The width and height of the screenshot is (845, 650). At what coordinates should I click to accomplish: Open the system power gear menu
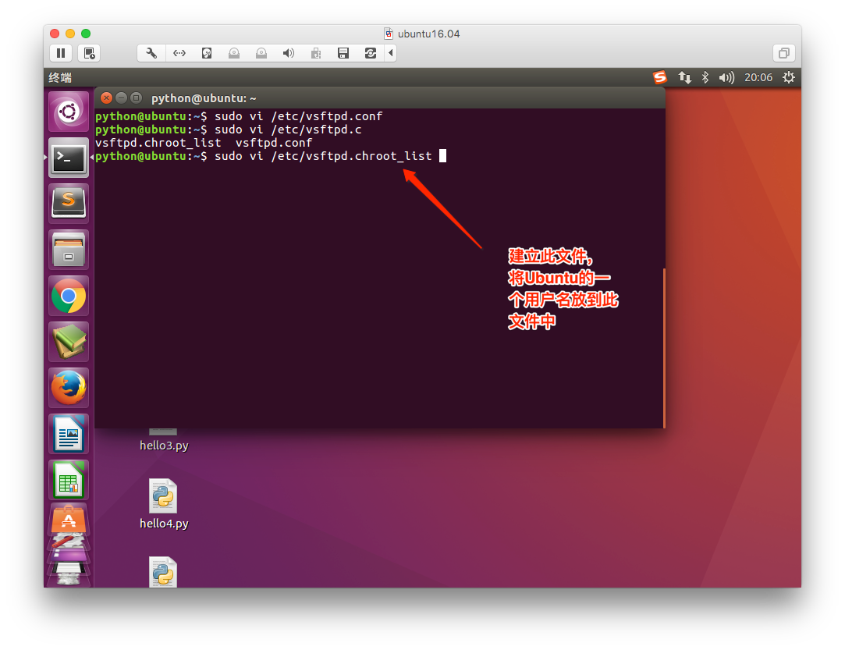pos(788,77)
